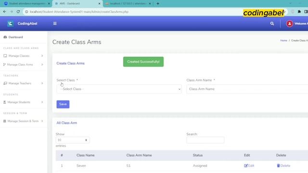Click the Manage Class Arms branch icon
This screenshot has width=308, height=173.
click(x=4, y=64)
